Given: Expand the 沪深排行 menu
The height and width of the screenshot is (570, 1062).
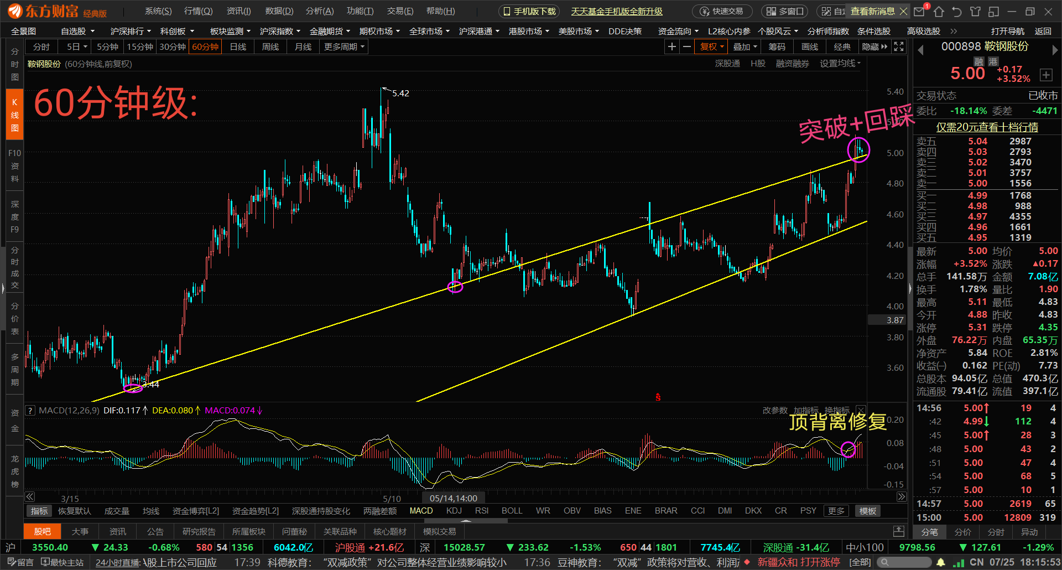Looking at the screenshot, I should click(x=131, y=32).
